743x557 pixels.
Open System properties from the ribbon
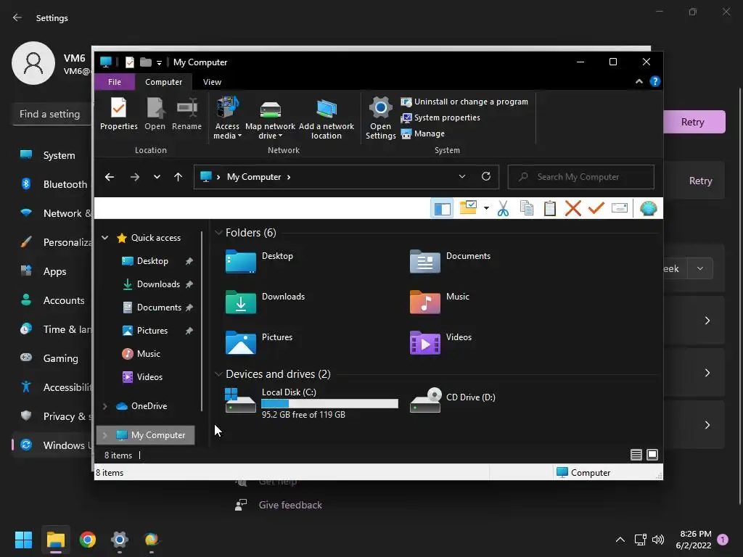coord(440,117)
